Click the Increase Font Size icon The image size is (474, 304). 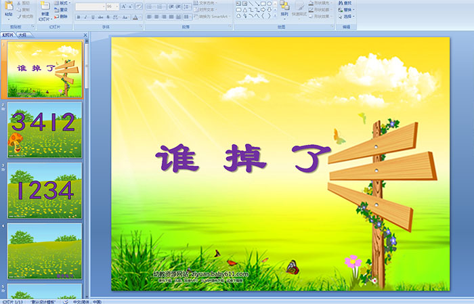123,6
